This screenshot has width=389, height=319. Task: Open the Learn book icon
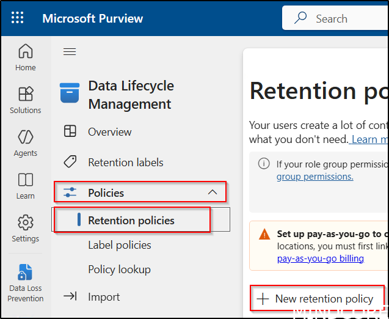26,180
